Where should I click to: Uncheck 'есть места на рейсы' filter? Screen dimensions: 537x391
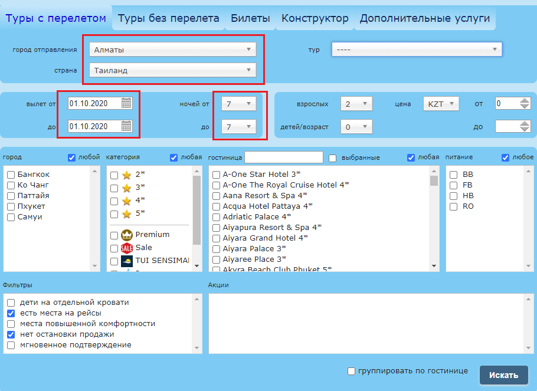pyautogui.click(x=11, y=313)
